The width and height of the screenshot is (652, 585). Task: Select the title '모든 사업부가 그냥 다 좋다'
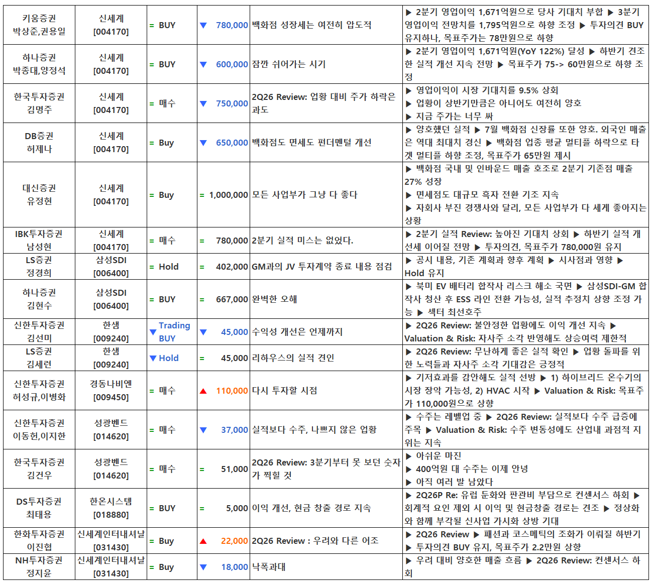pos(304,195)
